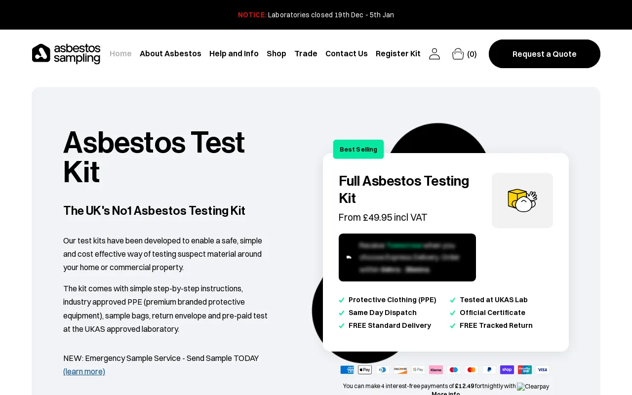
Task: Open the (learn more) link
Action: [84, 371]
